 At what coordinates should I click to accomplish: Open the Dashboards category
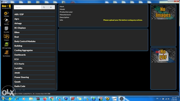coord(34,55)
